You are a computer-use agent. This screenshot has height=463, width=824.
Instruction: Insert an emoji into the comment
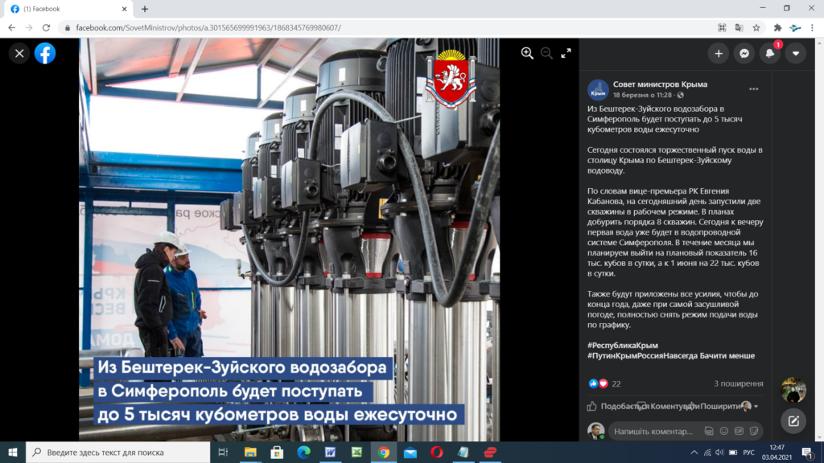725,431
